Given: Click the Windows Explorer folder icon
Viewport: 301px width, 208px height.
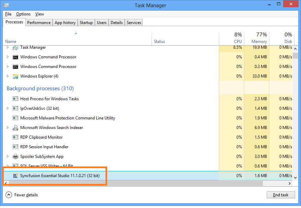Looking at the screenshot, I should (15, 76).
